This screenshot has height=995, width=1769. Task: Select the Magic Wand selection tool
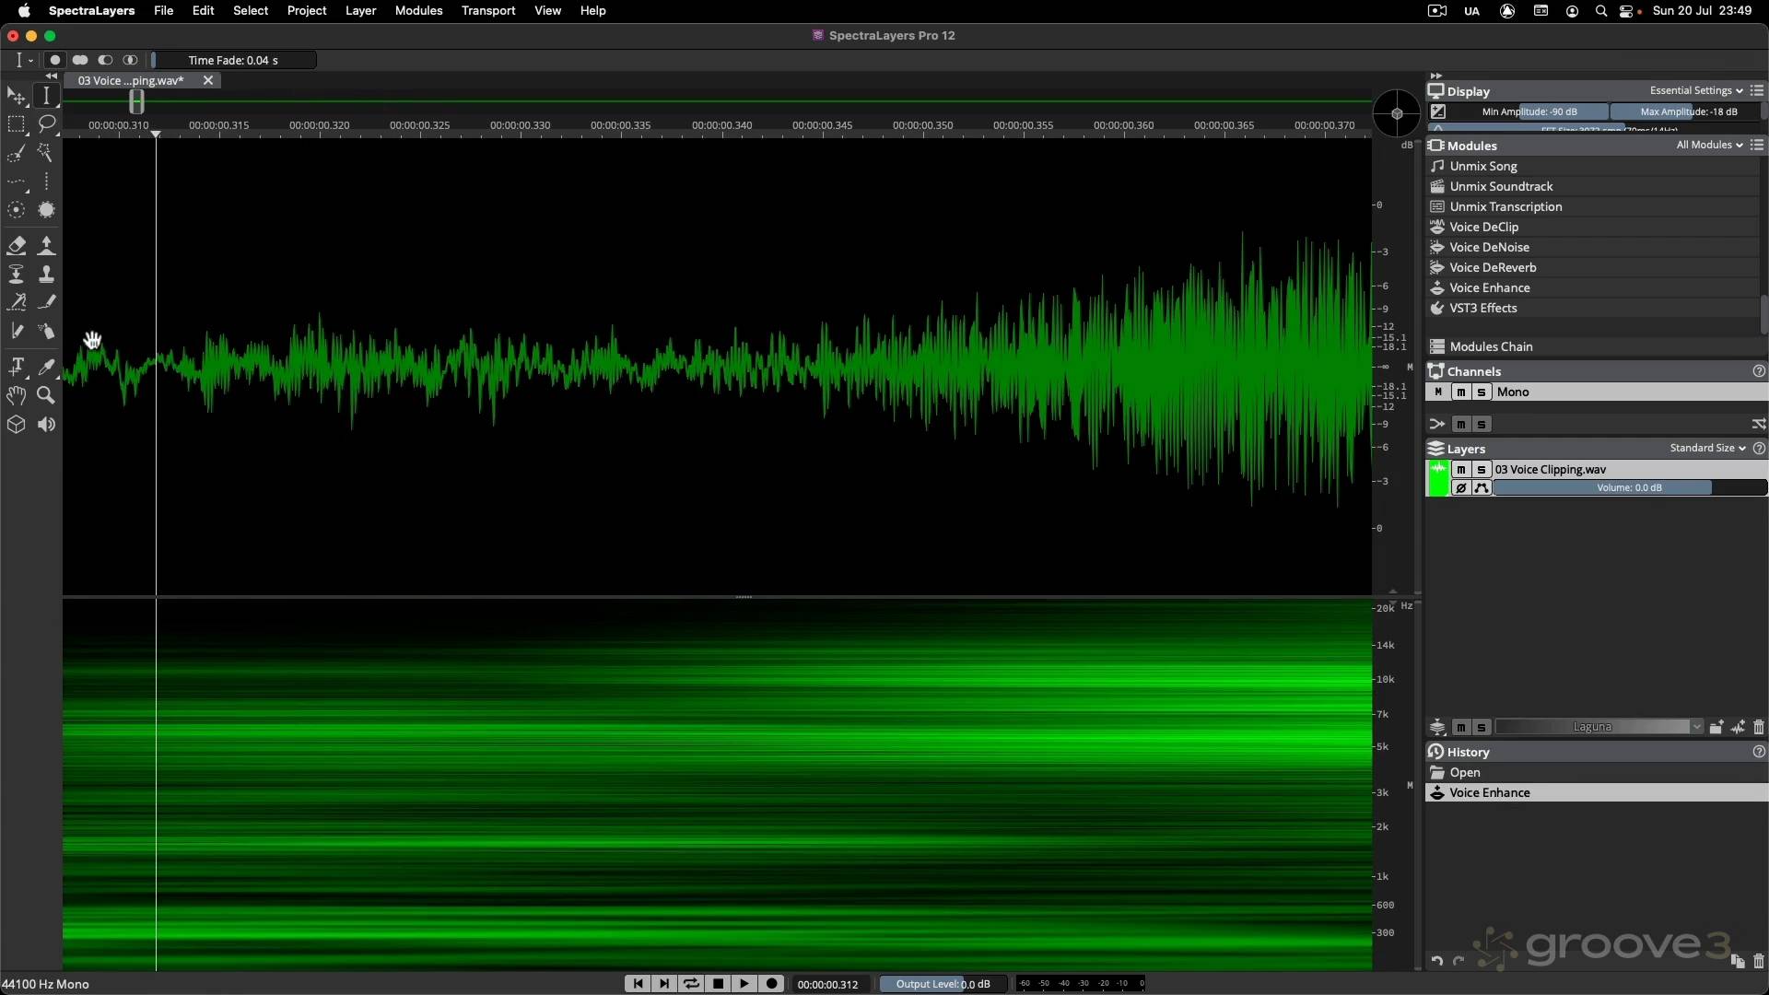coord(46,153)
